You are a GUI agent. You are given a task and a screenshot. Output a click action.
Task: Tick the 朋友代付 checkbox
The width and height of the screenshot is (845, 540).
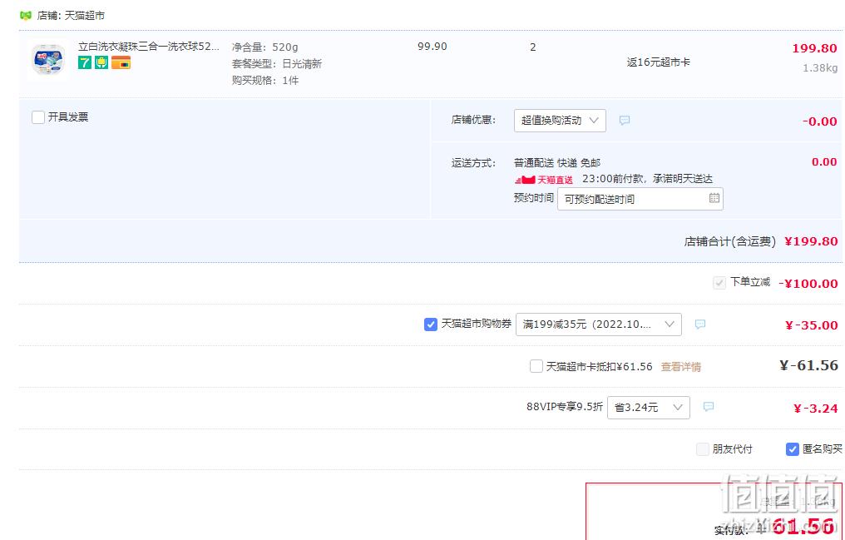tap(702, 449)
